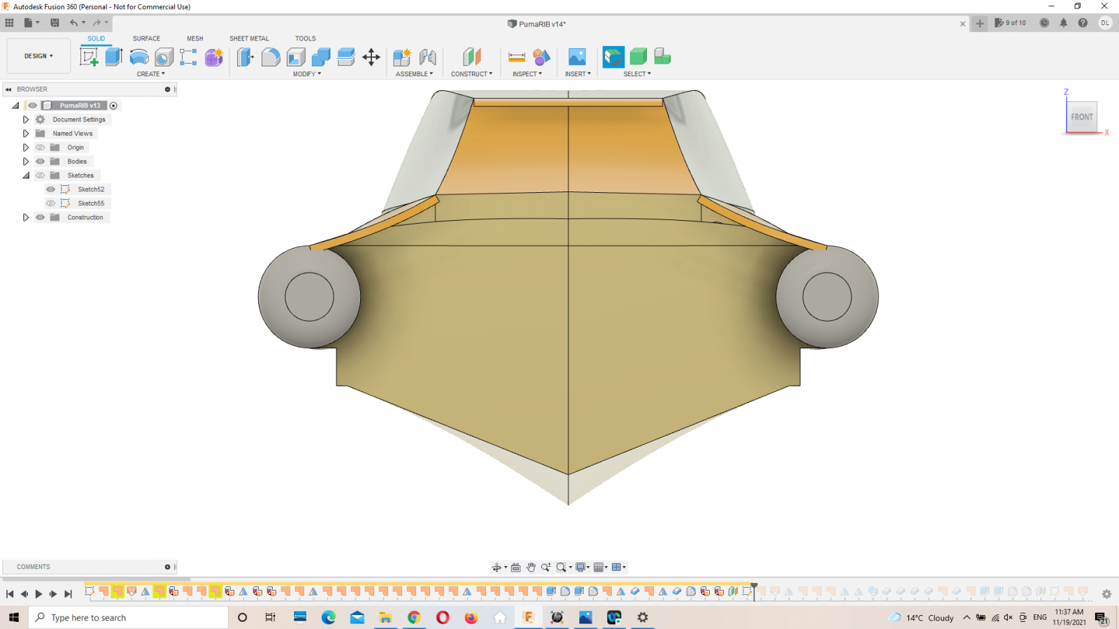Toggle visibility of Sketches folder
The image size is (1119, 629).
coord(41,175)
